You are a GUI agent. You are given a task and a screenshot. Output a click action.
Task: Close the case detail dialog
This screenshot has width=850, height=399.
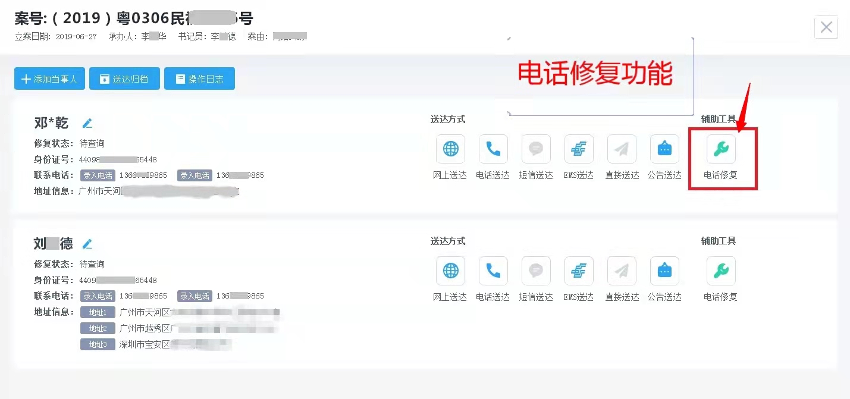point(826,27)
